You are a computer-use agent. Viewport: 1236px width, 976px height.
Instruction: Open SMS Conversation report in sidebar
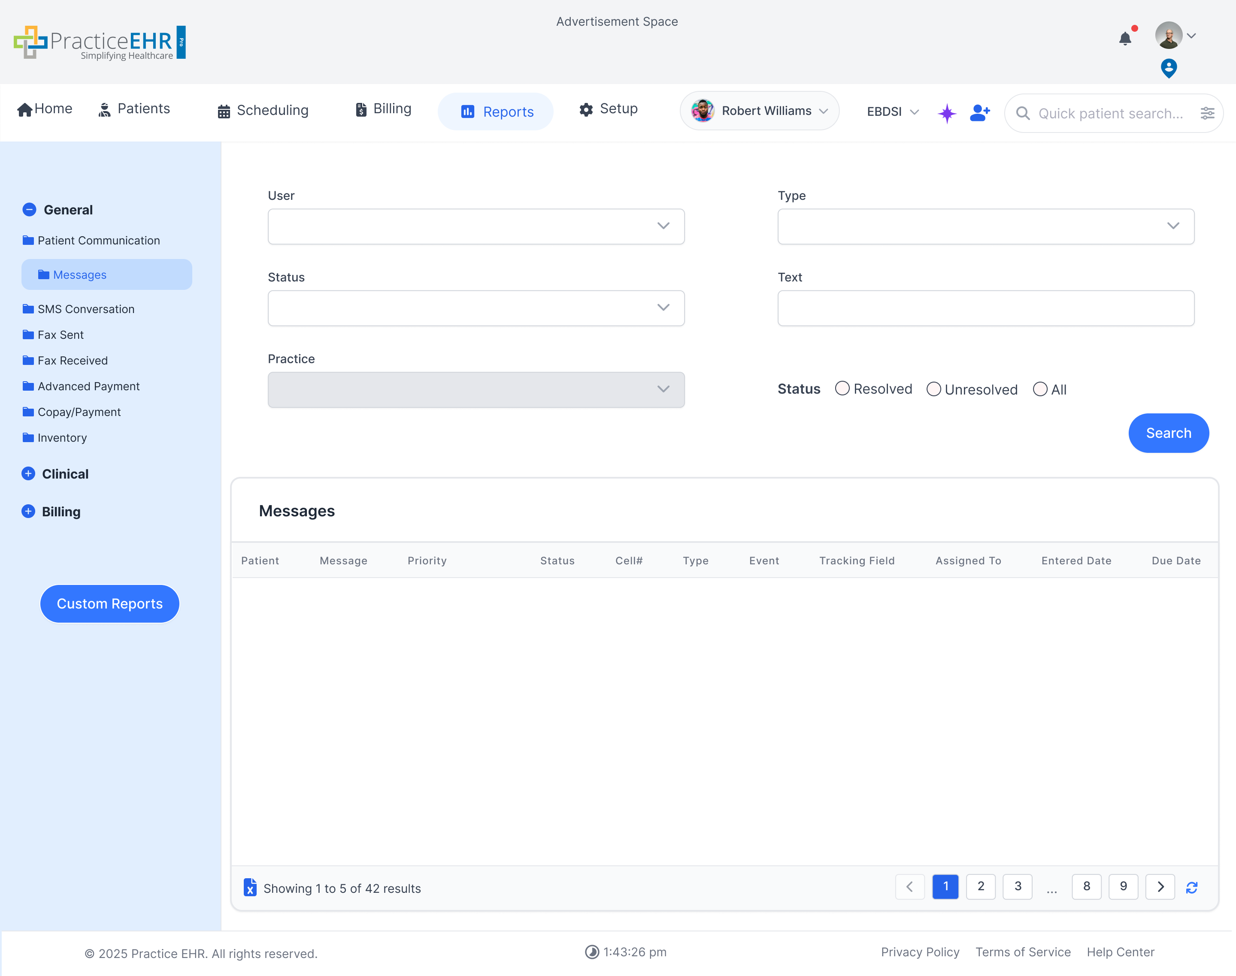click(x=86, y=309)
